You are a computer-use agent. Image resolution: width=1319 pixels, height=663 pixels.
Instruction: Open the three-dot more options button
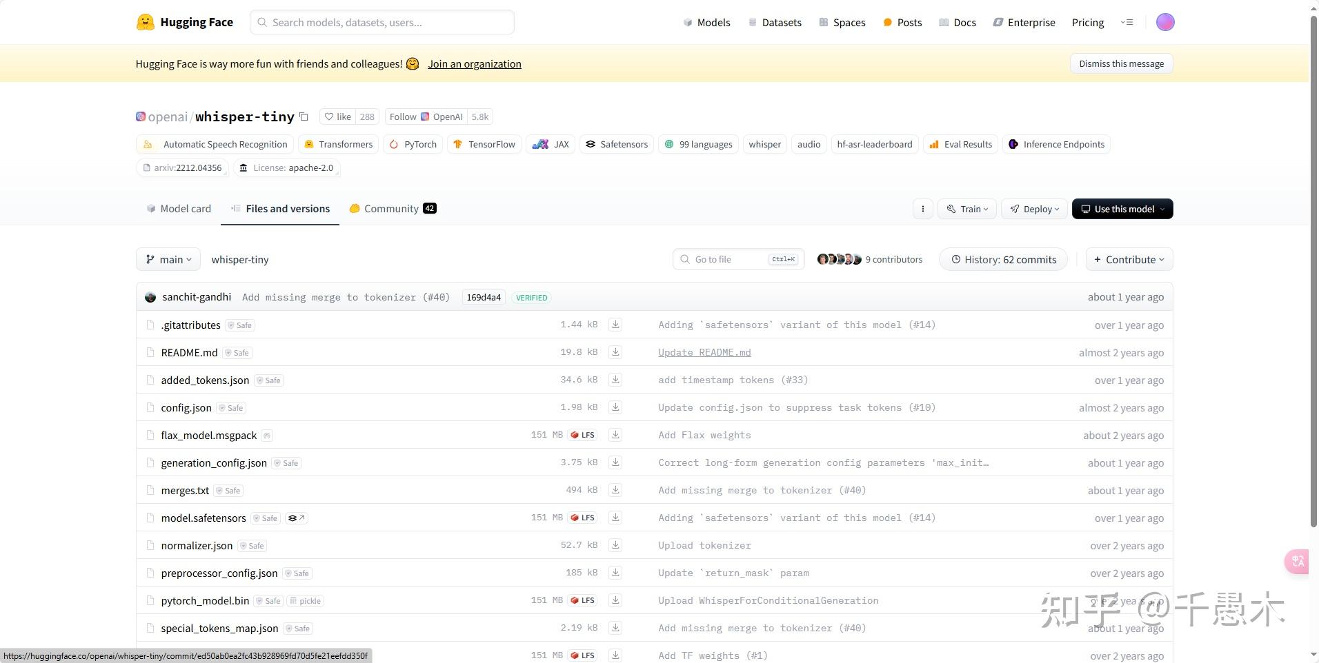pyautogui.click(x=923, y=209)
